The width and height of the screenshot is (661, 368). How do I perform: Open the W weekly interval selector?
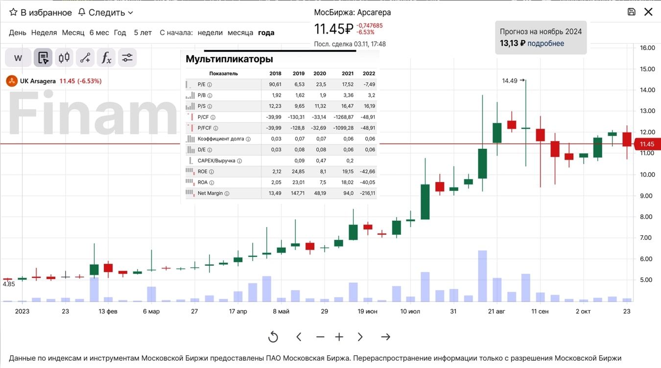click(x=18, y=58)
